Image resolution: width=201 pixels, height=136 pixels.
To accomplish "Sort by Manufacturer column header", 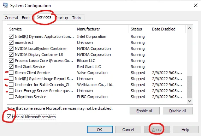I will click(102, 29).
